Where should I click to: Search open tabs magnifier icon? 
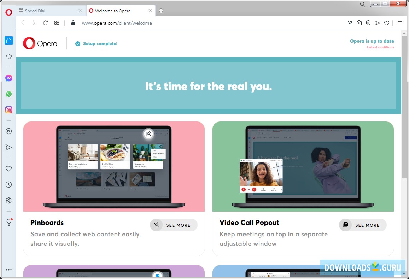[x=363, y=4]
